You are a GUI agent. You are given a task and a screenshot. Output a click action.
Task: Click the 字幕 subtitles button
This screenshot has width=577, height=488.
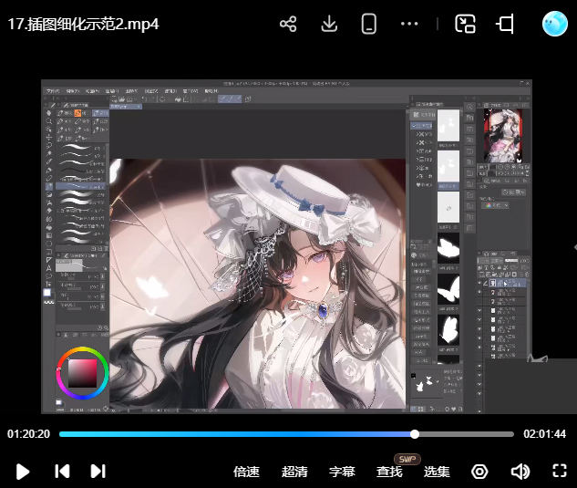(x=342, y=472)
